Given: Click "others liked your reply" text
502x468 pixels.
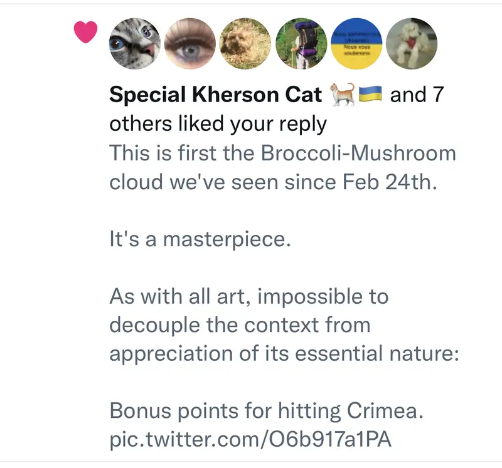Looking at the screenshot, I should point(218,124).
